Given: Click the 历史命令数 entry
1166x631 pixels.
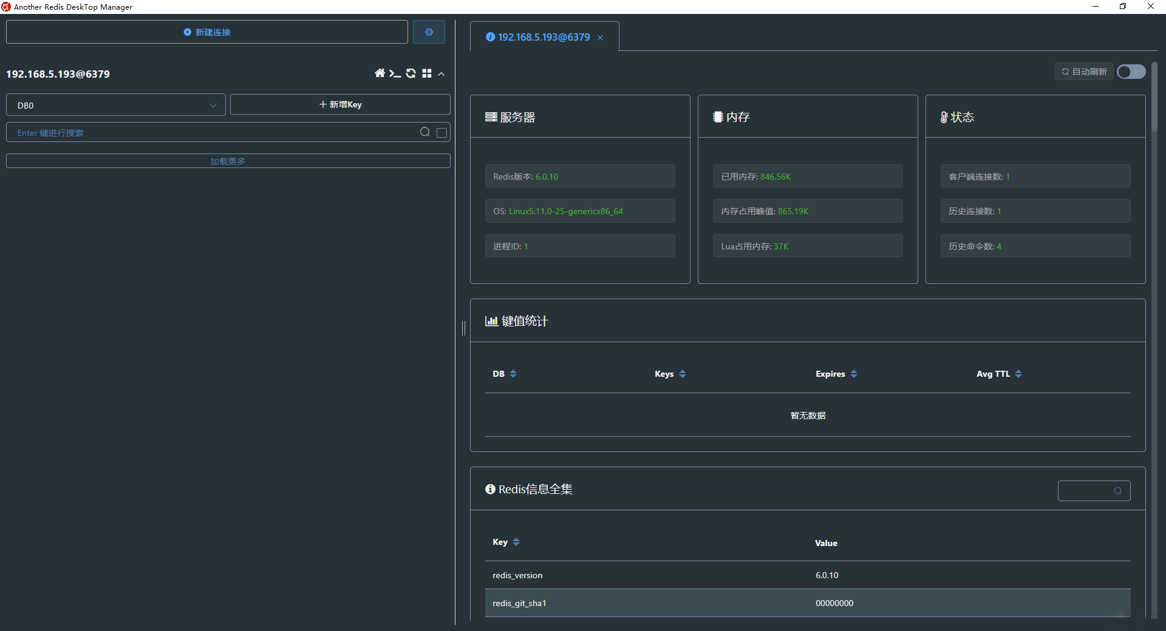Looking at the screenshot, I should tap(1035, 246).
